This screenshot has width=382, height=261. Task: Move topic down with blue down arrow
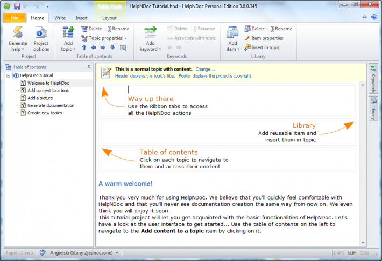click(112, 47)
